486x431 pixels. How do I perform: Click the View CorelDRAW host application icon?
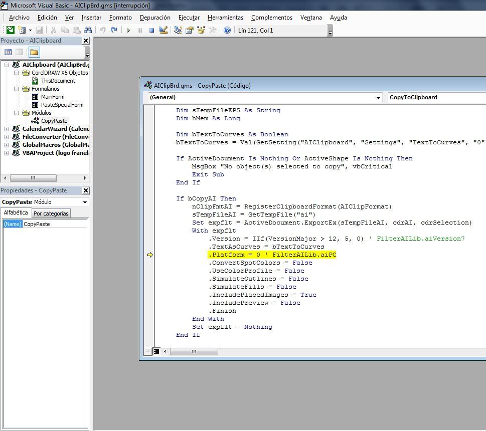11,30
